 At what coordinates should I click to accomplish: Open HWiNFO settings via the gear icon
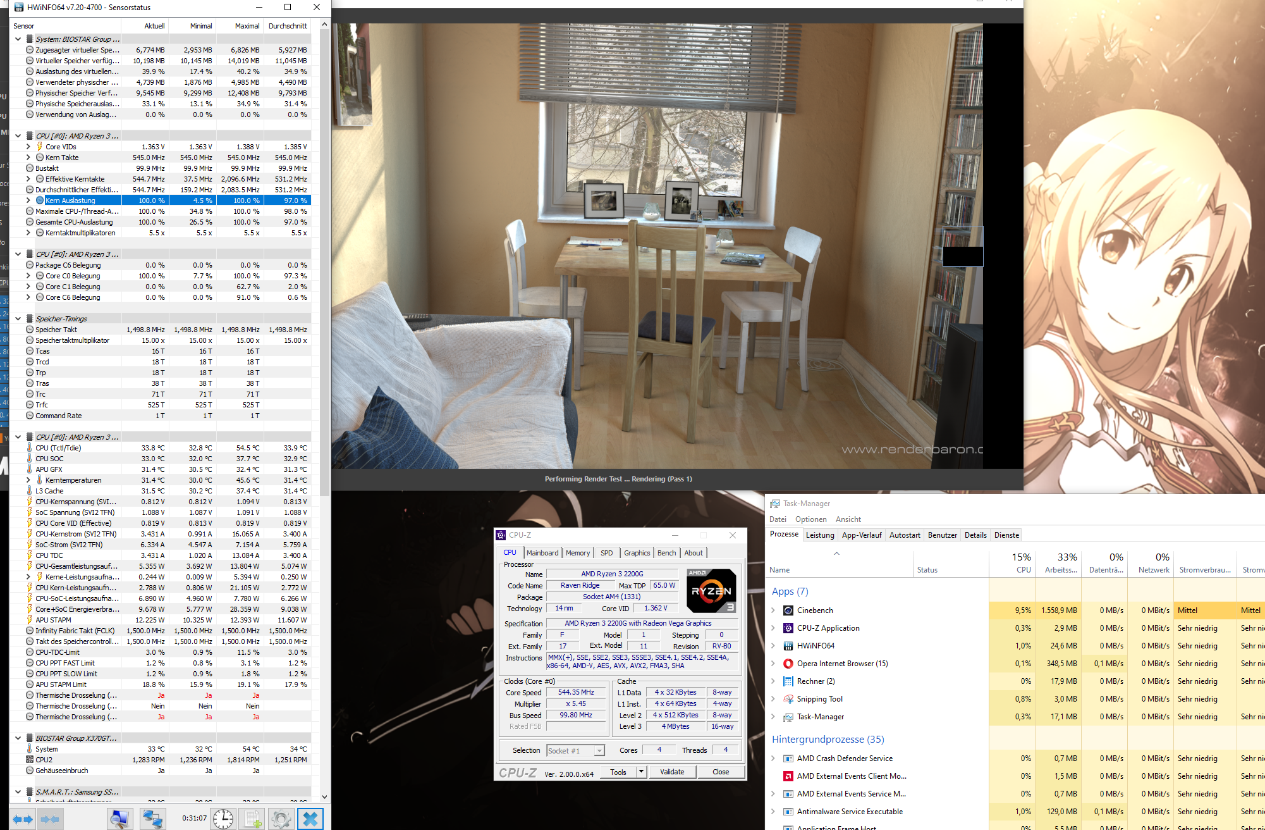click(x=280, y=819)
